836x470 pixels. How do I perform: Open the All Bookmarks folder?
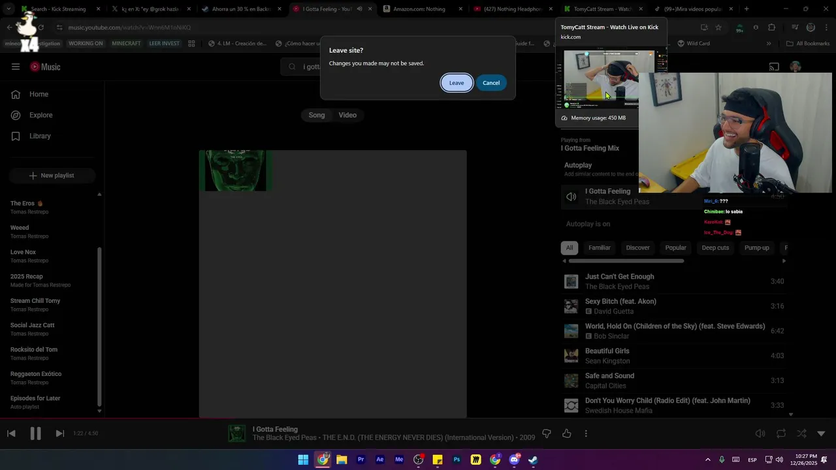tap(808, 44)
